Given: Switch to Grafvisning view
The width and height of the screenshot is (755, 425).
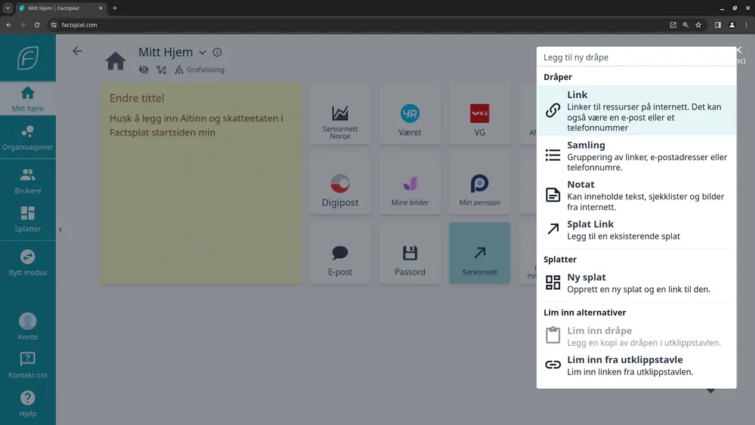Looking at the screenshot, I should click(x=199, y=69).
